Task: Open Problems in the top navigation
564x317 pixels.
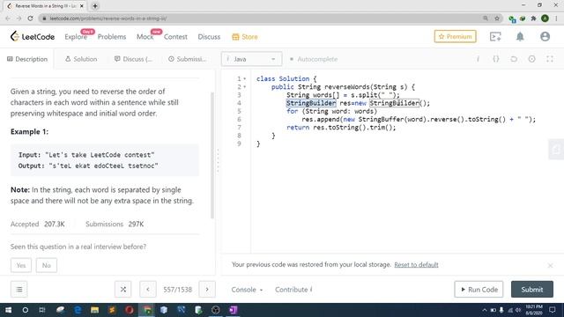Action: coord(112,37)
